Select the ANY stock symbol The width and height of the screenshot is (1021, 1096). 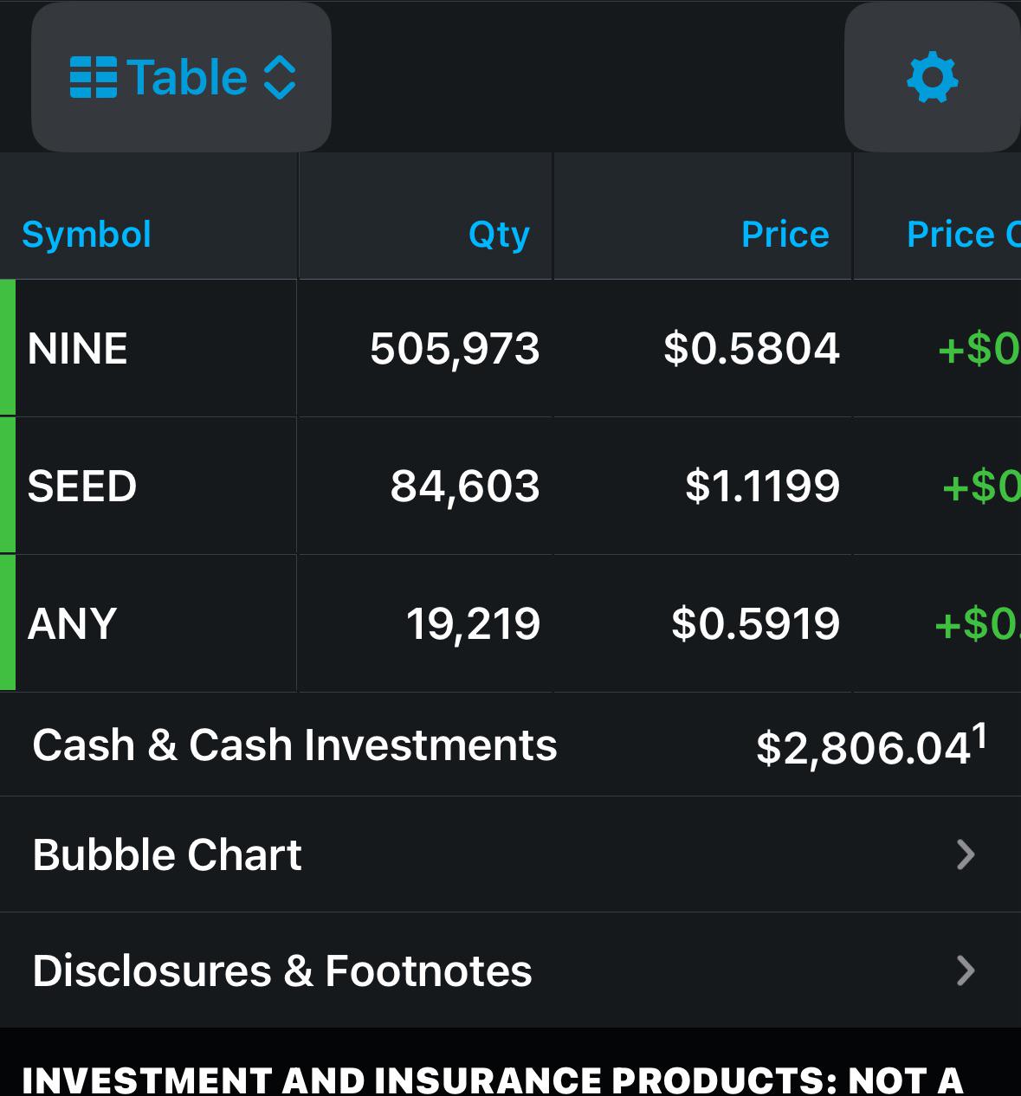click(72, 623)
